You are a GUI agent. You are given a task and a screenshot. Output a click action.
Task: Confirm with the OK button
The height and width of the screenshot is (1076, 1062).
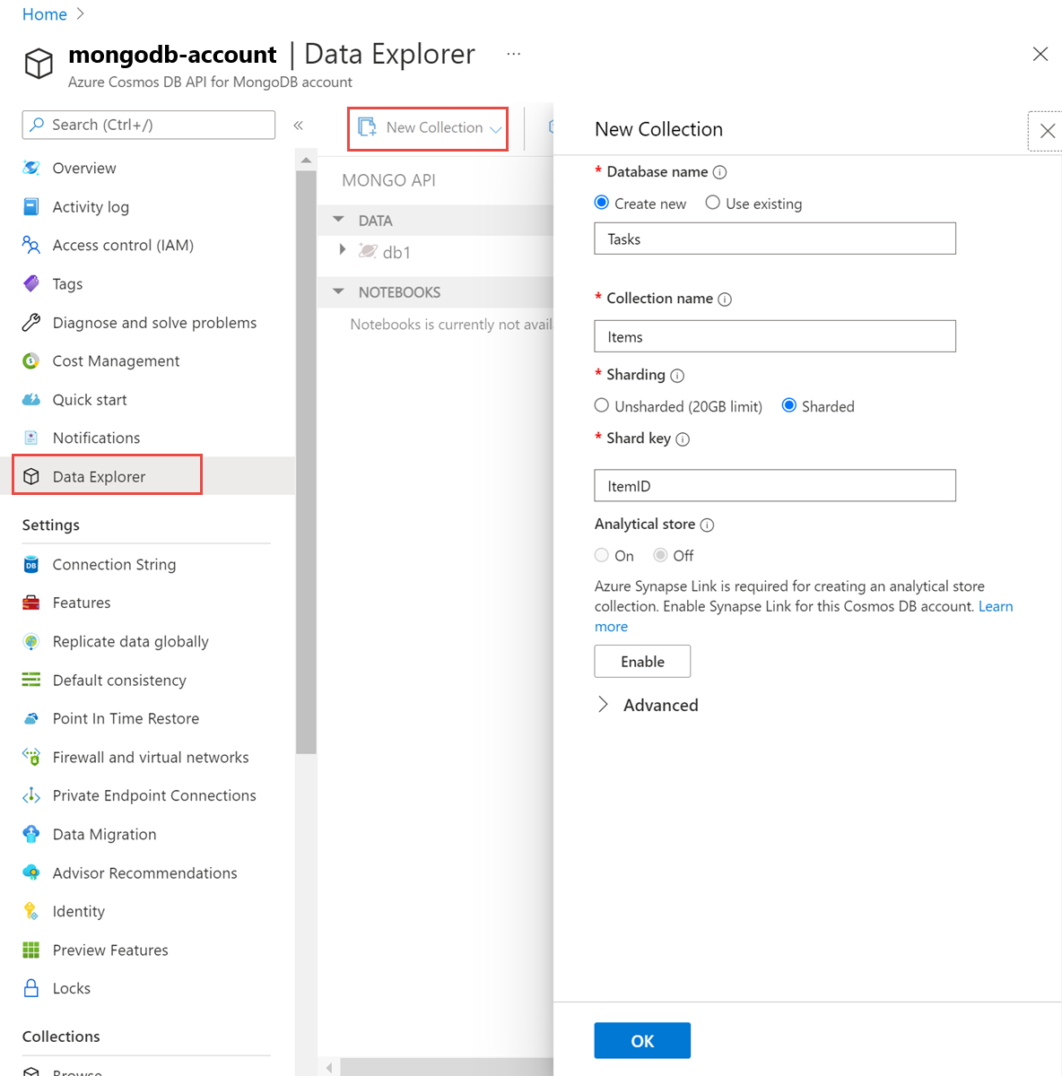(642, 1041)
